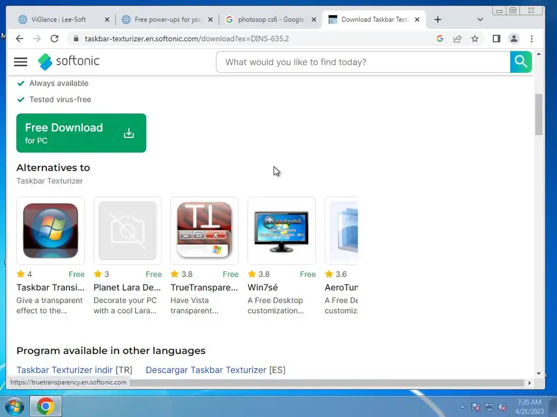Switch to ViGlance : Lee-Soft tab
Screen dimensions: 557x417
click(x=59, y=20)
